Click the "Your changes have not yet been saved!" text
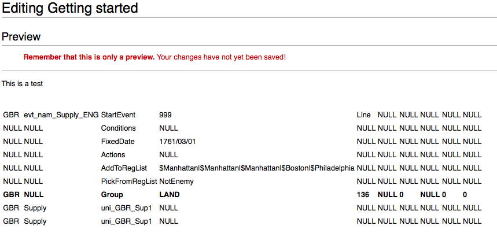 pyautogui.click(x=222, y=57)
